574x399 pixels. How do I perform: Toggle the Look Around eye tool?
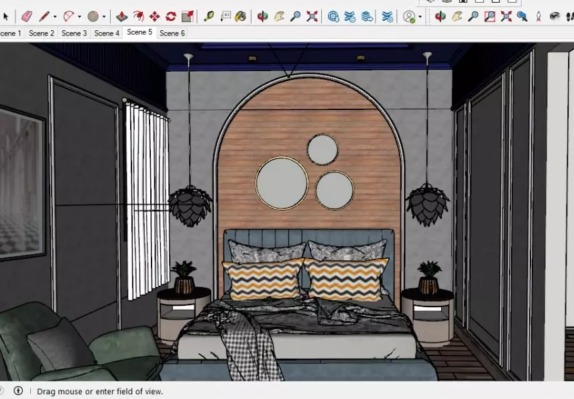coord(555,16)
